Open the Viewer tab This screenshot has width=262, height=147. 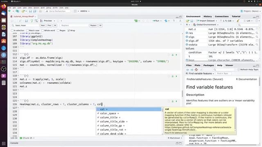229,65
